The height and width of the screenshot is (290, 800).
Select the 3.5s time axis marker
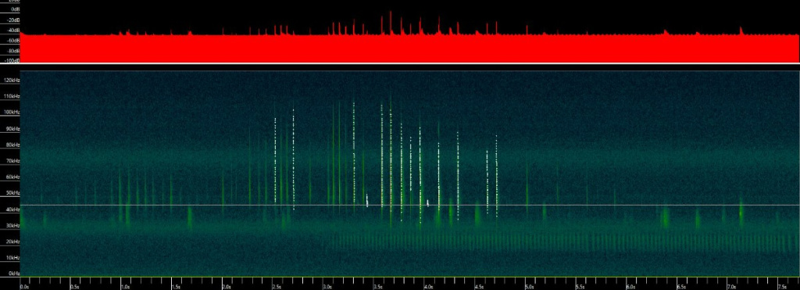tap(378, 287)
